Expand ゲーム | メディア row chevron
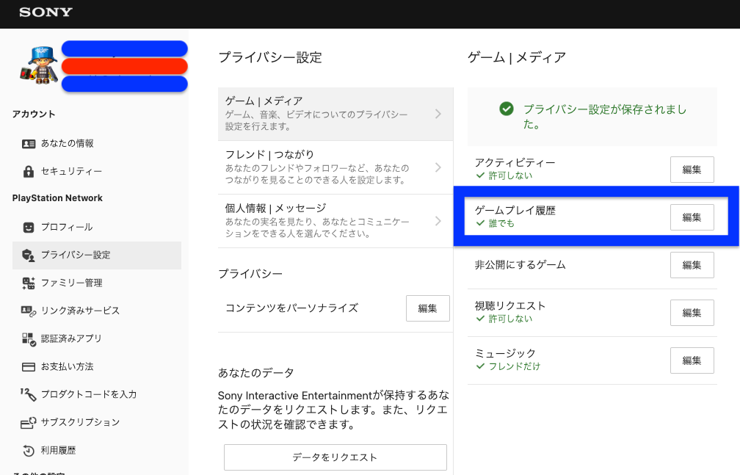 point(438,114)
